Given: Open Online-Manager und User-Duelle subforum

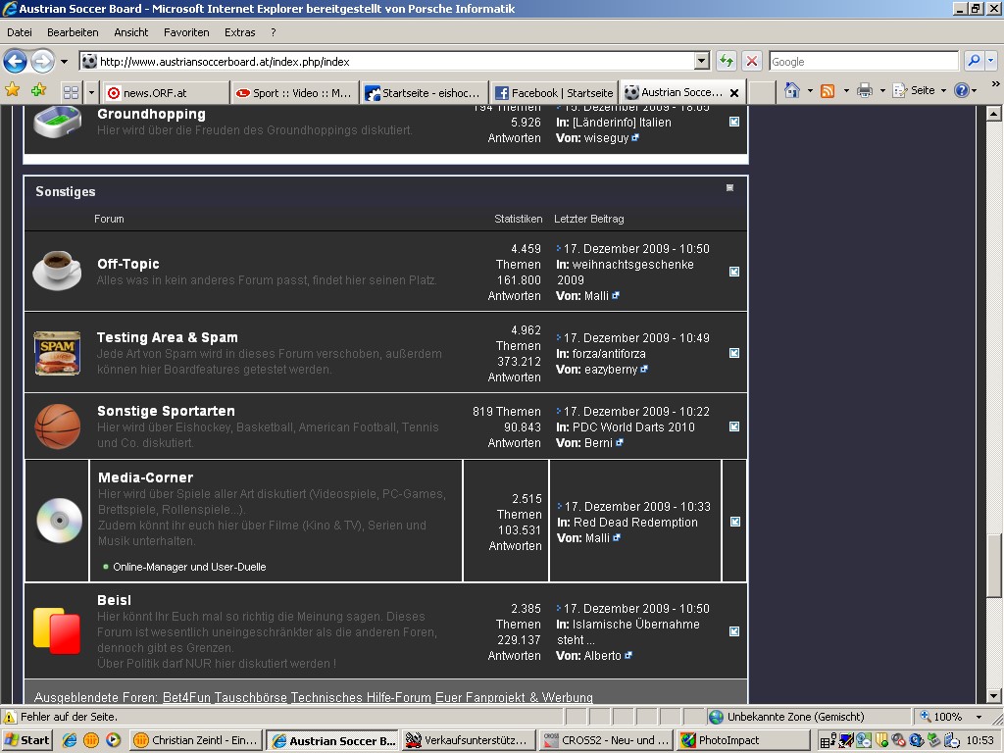Looking at the screenshot, I should click(x=189, y=567).
